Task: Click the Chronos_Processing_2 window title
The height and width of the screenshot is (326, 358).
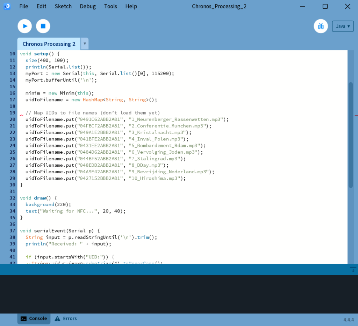Action: point(219,6)
